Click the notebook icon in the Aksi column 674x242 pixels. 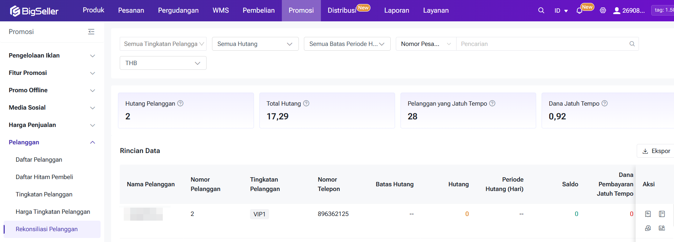click(662, 214)
